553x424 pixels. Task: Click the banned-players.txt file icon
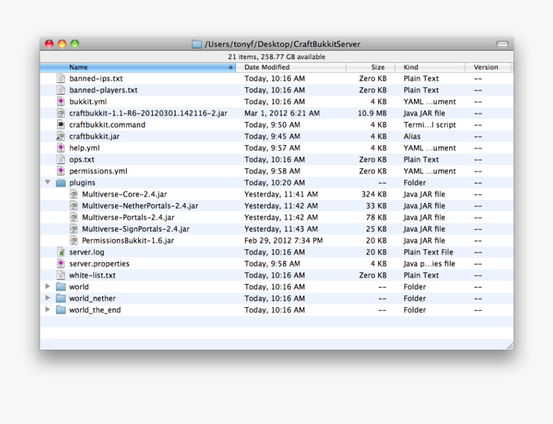[60, 90]
